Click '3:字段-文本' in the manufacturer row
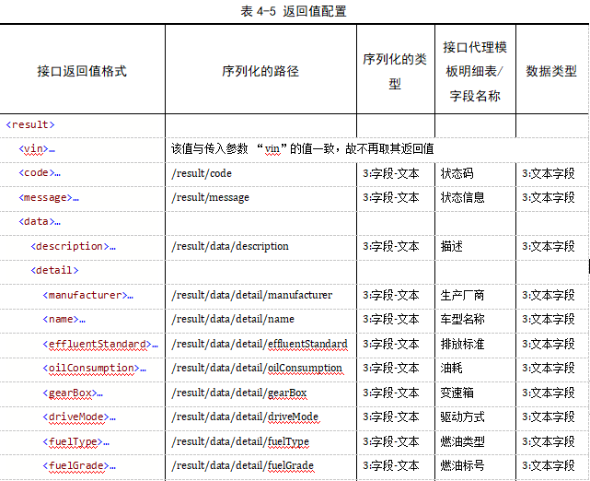Screen dimensions: 590x481 click(x=391, y=295)
